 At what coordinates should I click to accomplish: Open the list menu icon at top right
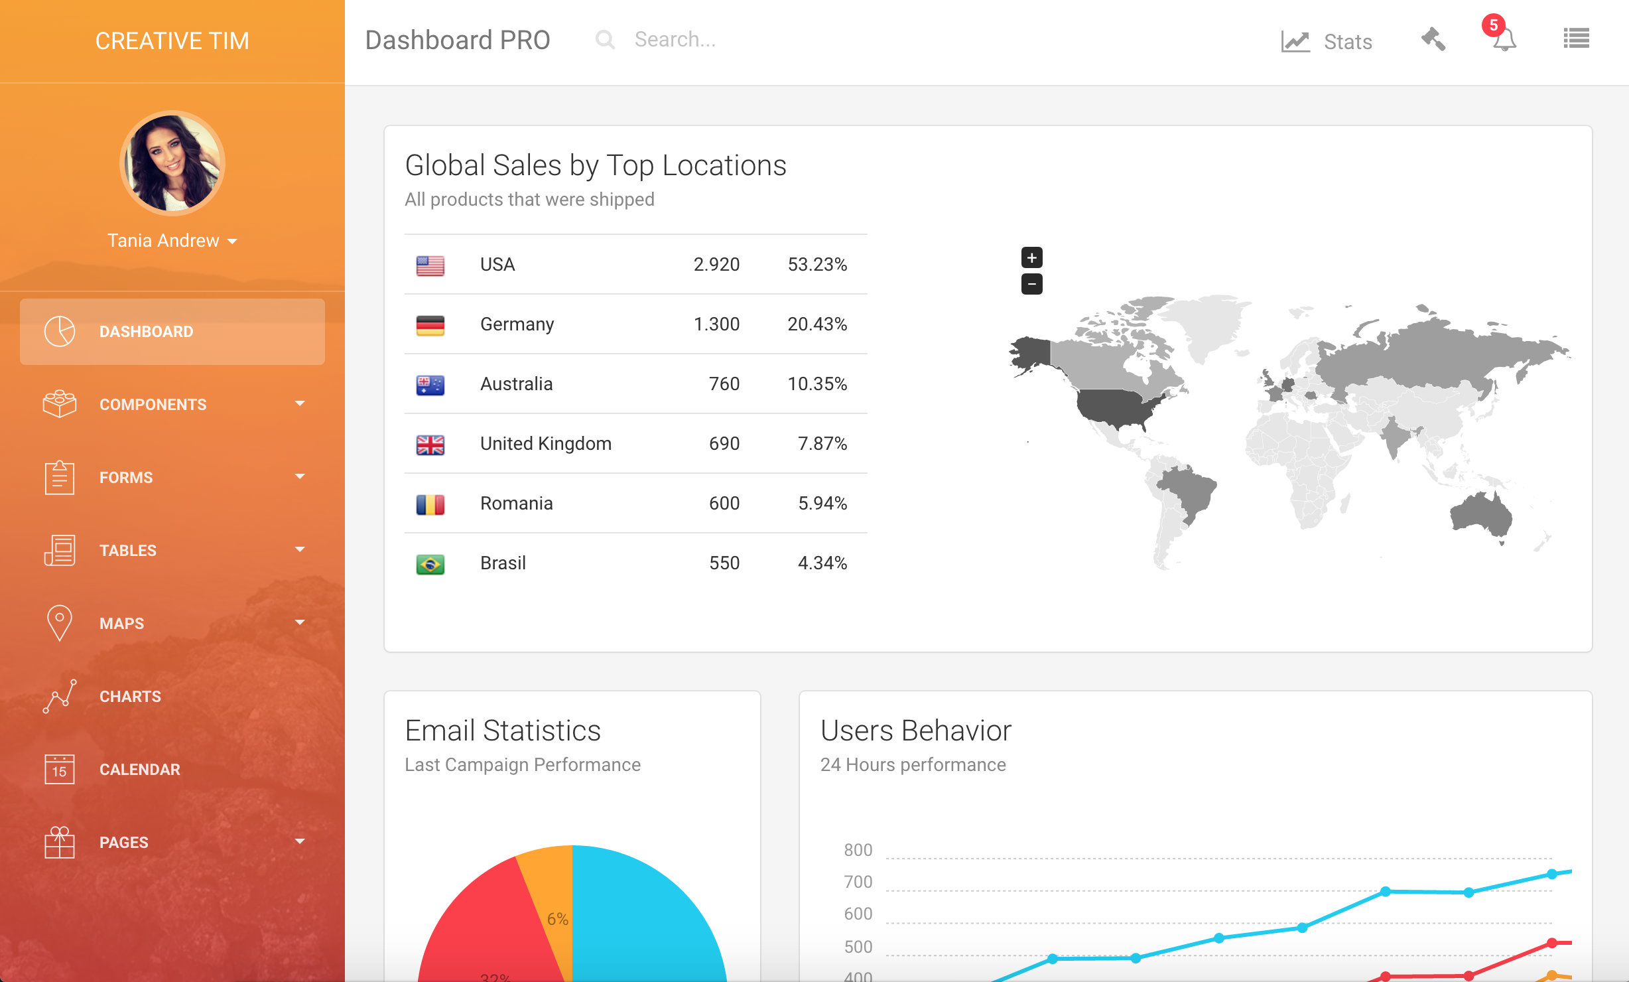pyautogui.click(x=1576, y=38)
